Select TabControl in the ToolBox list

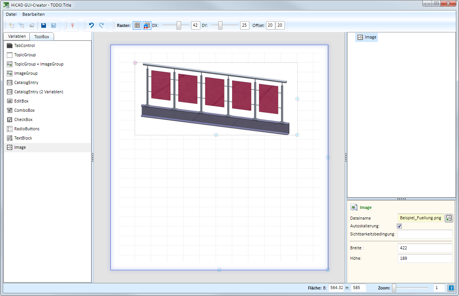(24, 45)
